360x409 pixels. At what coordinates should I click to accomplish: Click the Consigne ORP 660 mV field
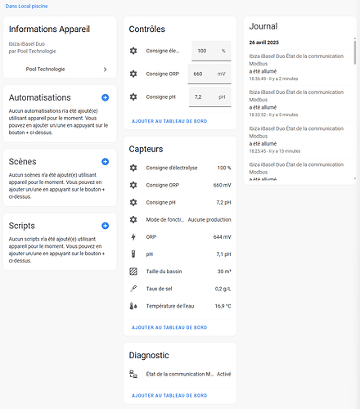(209, 74)
